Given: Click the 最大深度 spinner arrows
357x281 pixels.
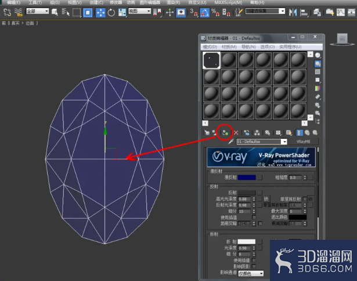Looking at the screenshot, I should pos(305,211).
